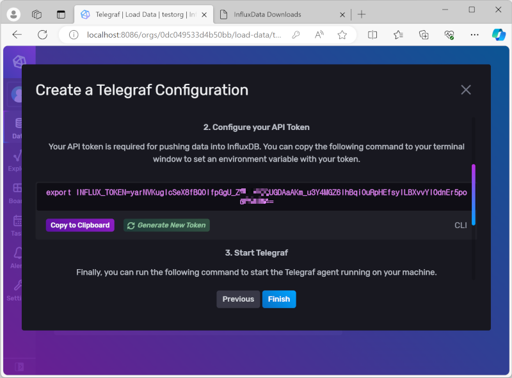The height and width of the screenshot is (378, 512).
Task: Refresh the current page
Action: tap(42, 35)
